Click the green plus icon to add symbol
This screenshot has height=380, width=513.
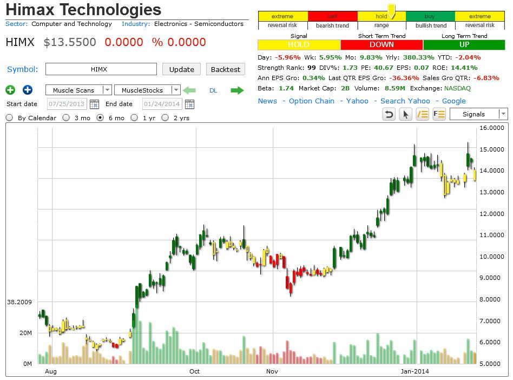[10, 89]
